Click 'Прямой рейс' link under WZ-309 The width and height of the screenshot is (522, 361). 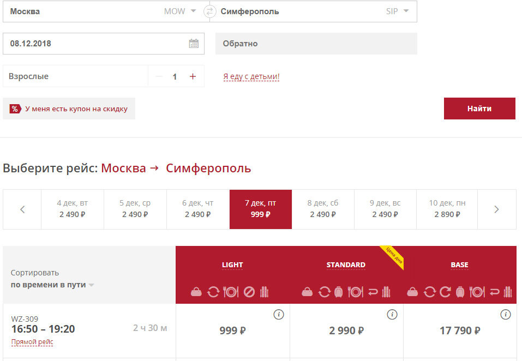tap(32, 342)
